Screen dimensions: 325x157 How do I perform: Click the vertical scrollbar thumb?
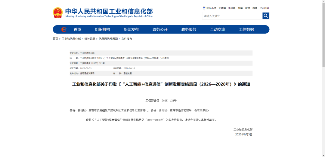323,34
